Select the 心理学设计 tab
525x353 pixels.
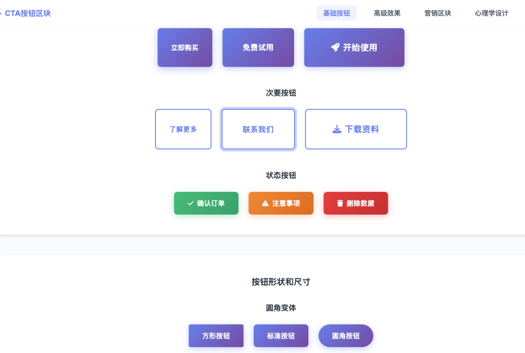coord(492,13)
